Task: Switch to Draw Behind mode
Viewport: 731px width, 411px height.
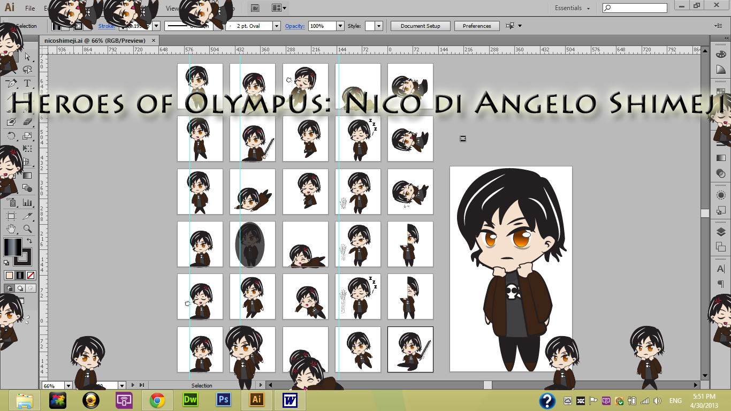Action: coord(20,288)
